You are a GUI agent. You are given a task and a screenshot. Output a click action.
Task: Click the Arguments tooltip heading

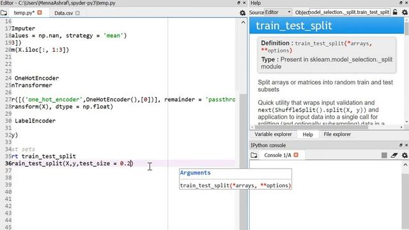click(195, 172)
